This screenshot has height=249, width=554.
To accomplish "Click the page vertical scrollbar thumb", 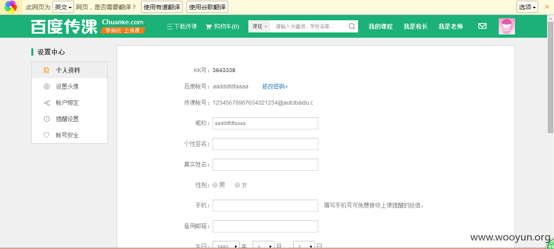I will point(550,77).
